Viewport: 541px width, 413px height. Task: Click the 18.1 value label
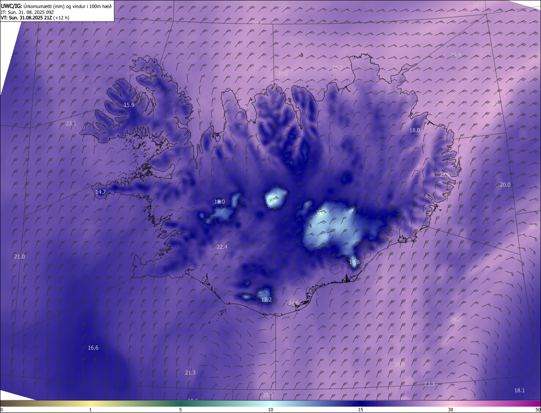point(519,391)
